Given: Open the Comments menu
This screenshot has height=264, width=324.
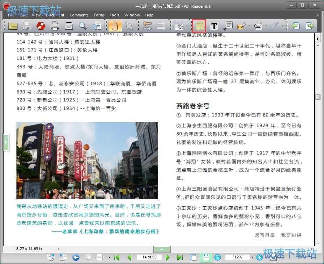Looking at the screenshot, I should point(79,15).
